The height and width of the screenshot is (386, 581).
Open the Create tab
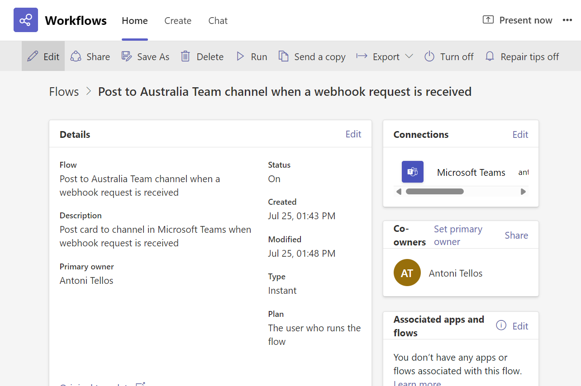point(178,20)
